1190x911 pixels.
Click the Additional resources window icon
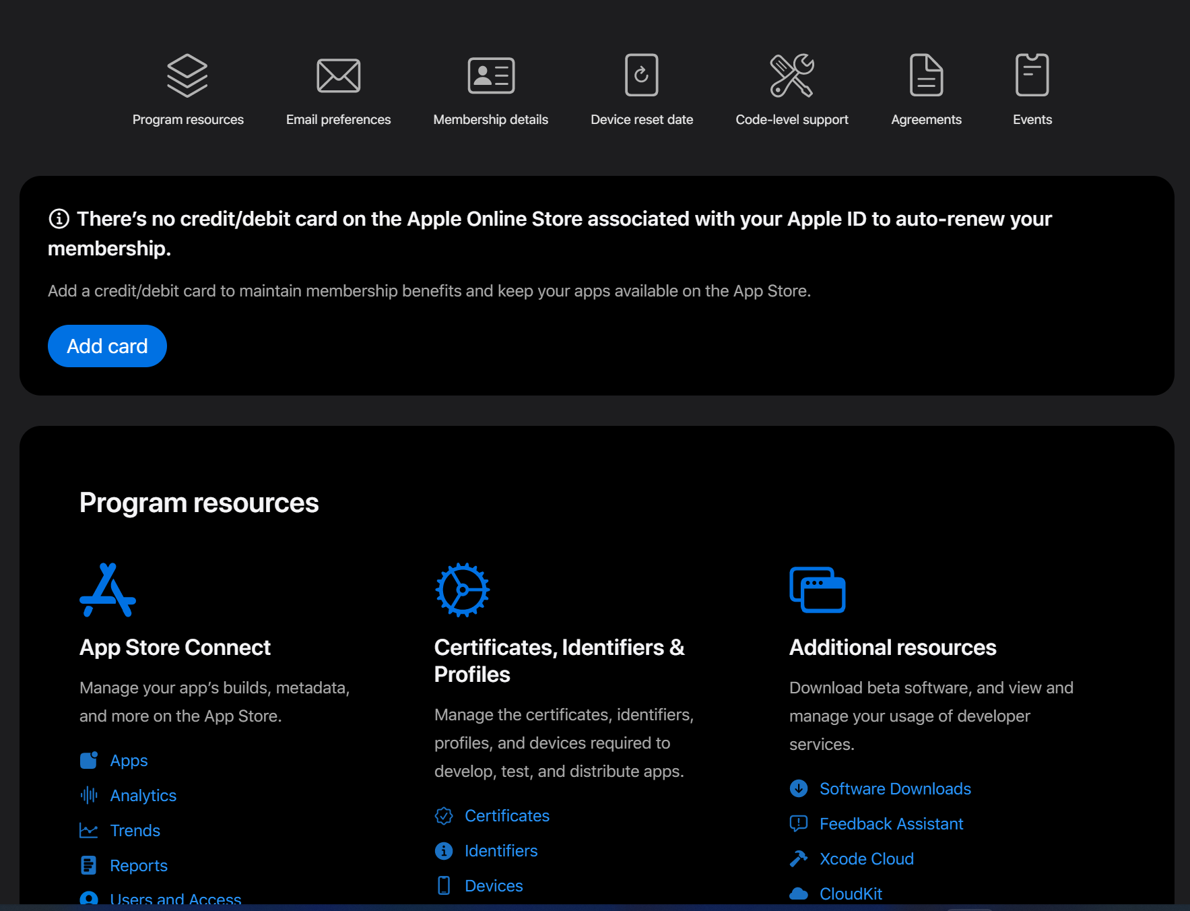[x=818, y=590]
